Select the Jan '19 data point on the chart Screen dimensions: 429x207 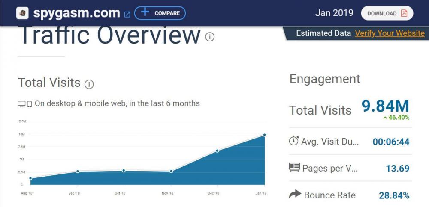(x=264, y=135)
